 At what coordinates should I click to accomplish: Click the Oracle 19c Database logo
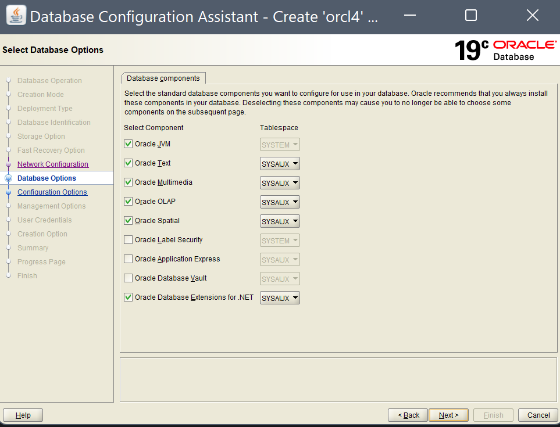(505, 50)
